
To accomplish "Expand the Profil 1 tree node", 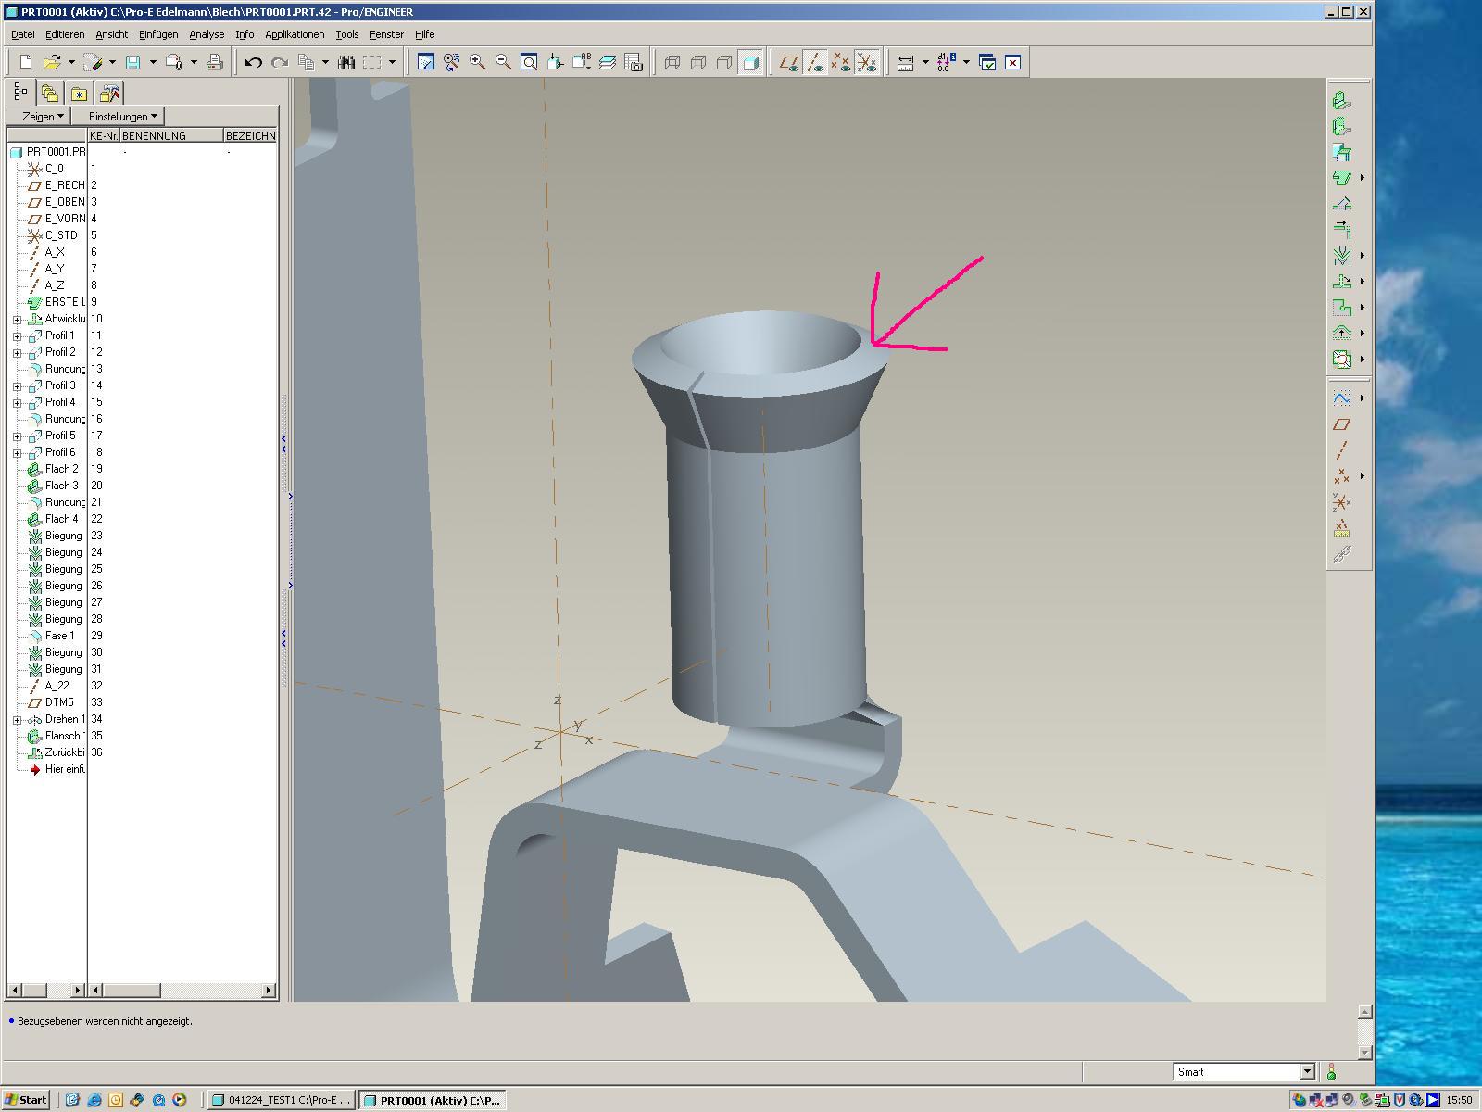I will point(17,335).
